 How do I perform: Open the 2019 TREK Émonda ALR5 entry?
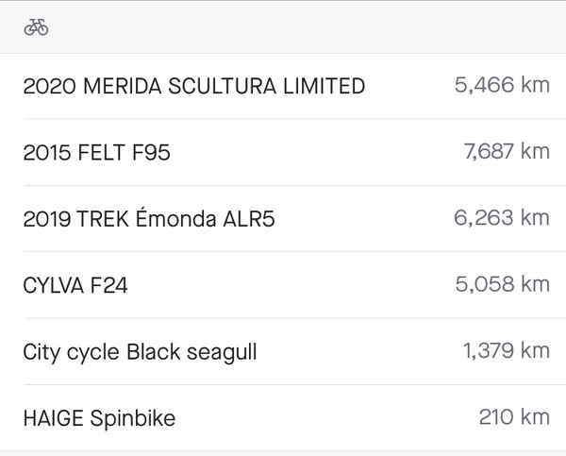pyautogui.click(x=149, y=219)
